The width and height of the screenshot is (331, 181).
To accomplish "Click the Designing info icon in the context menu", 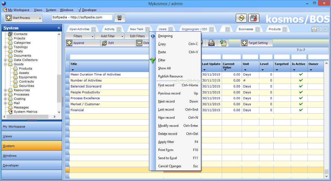I will pyautogui.click(x=153, y=36).
